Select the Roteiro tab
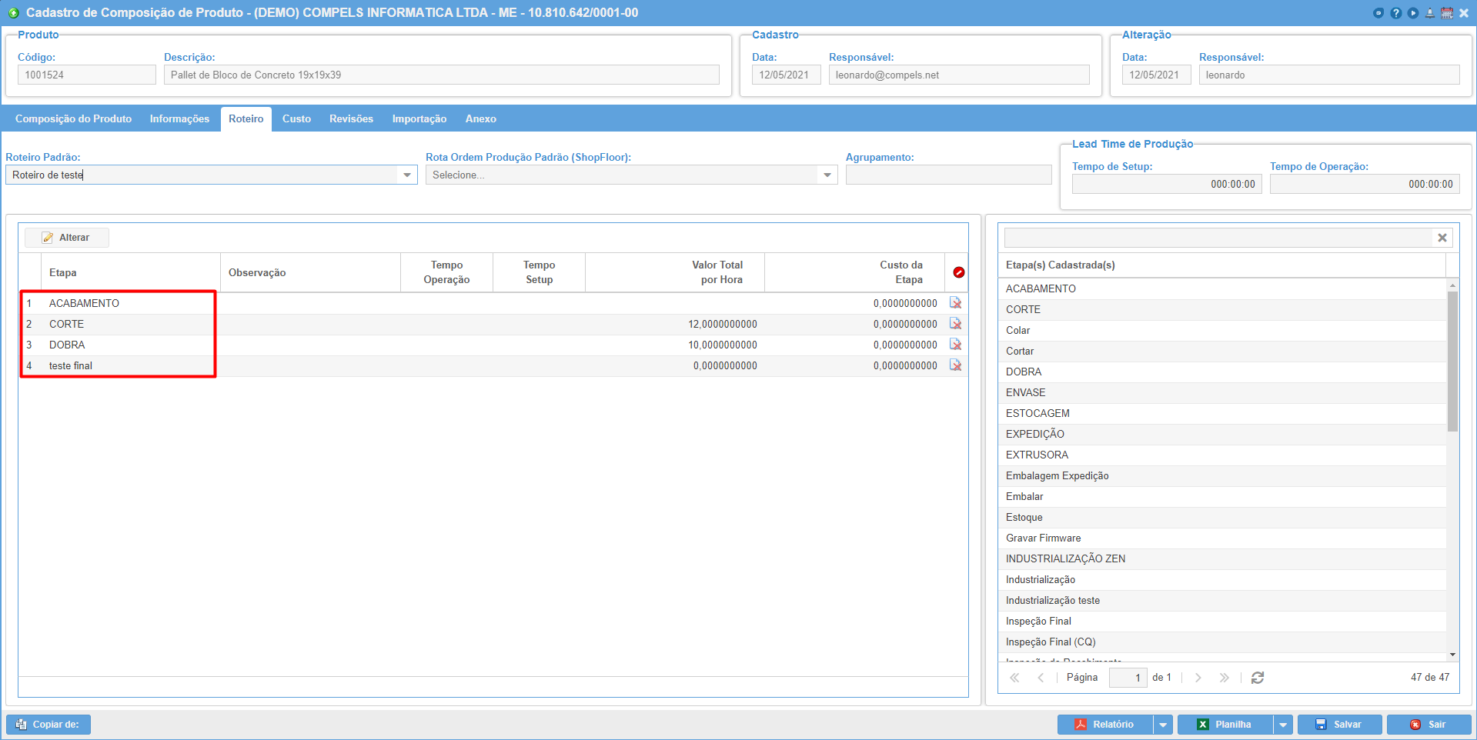This screenshot has height=740, width=1477. (246, 119)
